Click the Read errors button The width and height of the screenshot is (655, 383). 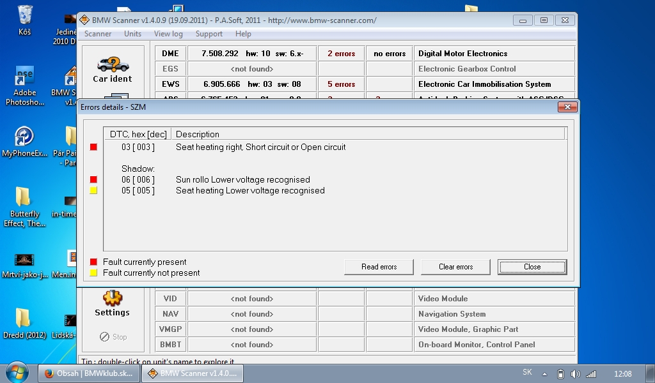[x=379, y=267]
